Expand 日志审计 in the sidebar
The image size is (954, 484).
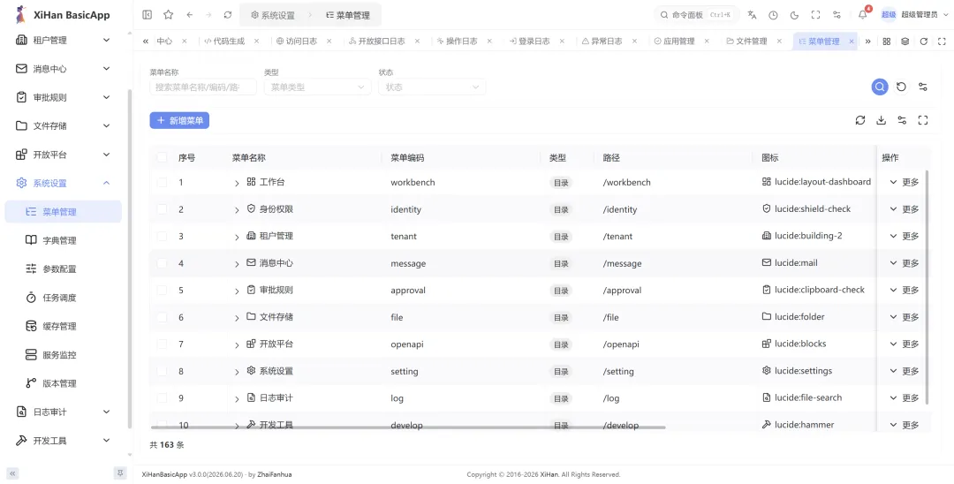tap(64, 412)
